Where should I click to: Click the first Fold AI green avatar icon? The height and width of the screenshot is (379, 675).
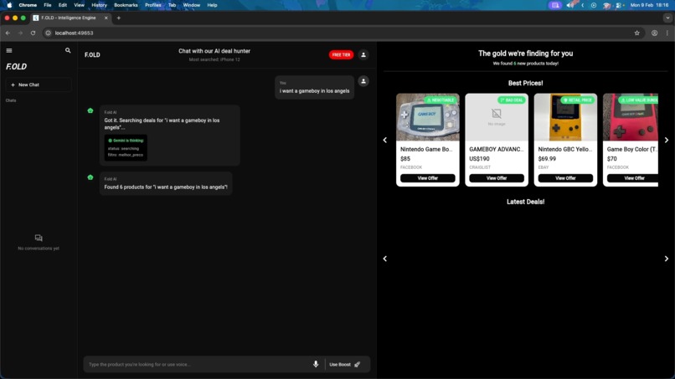[x=90, y=110]
